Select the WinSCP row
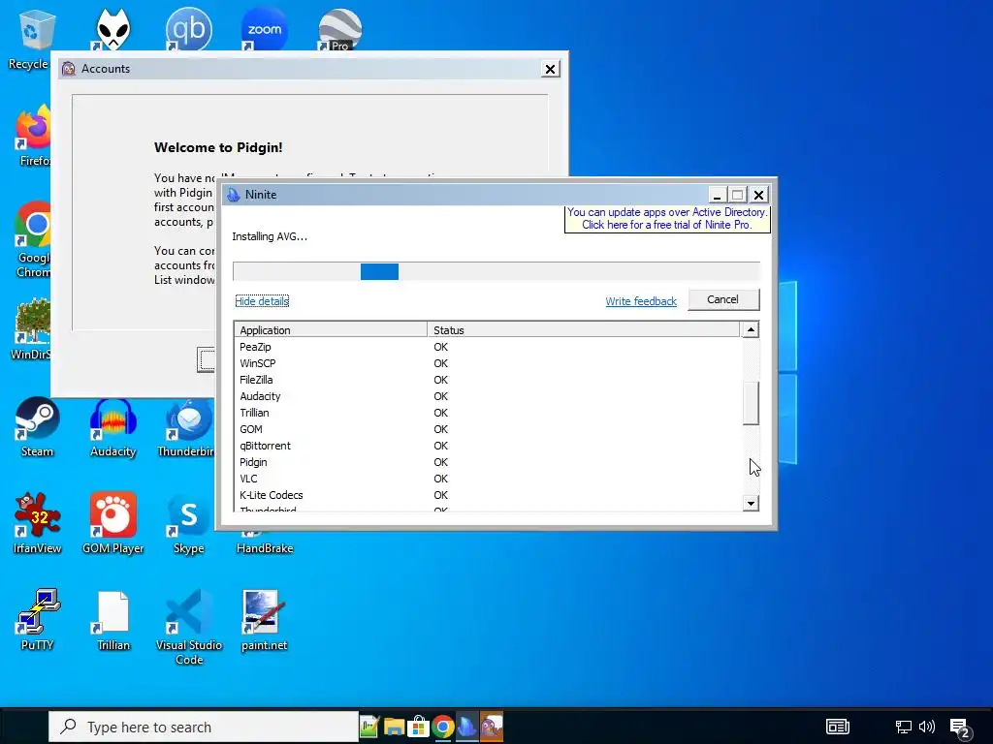This screenshot has height=744, width=993. click(487, 363)
